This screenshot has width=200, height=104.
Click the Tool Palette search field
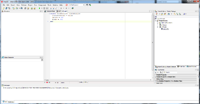(x=170, y=72)
